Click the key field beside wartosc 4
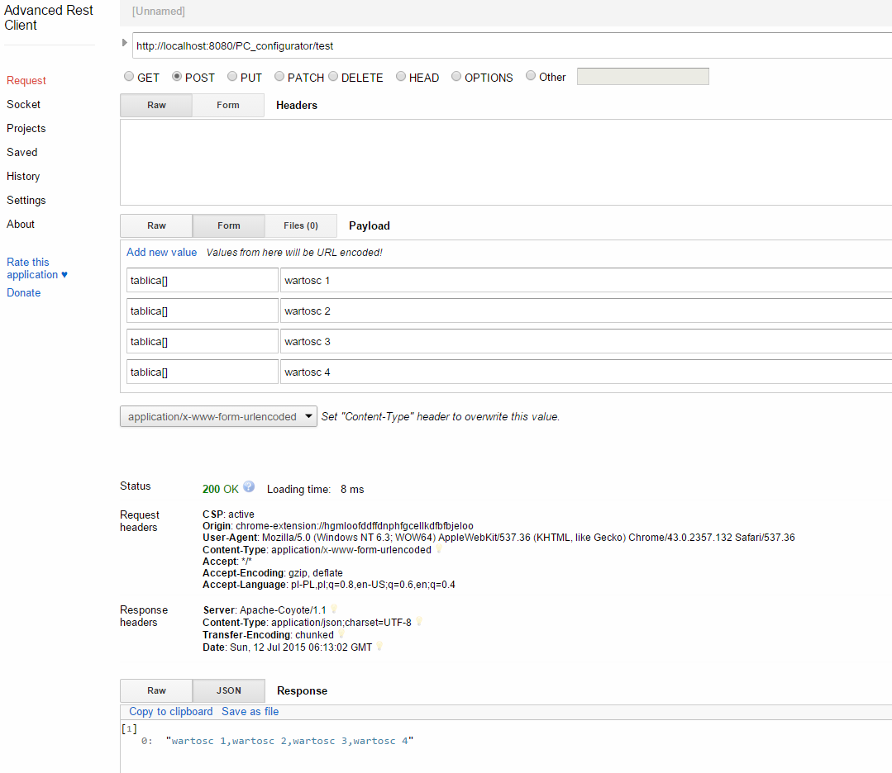The width and height of the screenshot is (892, 773). pos(202,372)
